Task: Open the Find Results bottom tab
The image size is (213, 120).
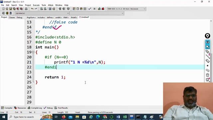Action: click(61, 108)
